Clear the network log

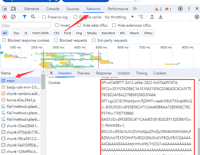[13, 17]
